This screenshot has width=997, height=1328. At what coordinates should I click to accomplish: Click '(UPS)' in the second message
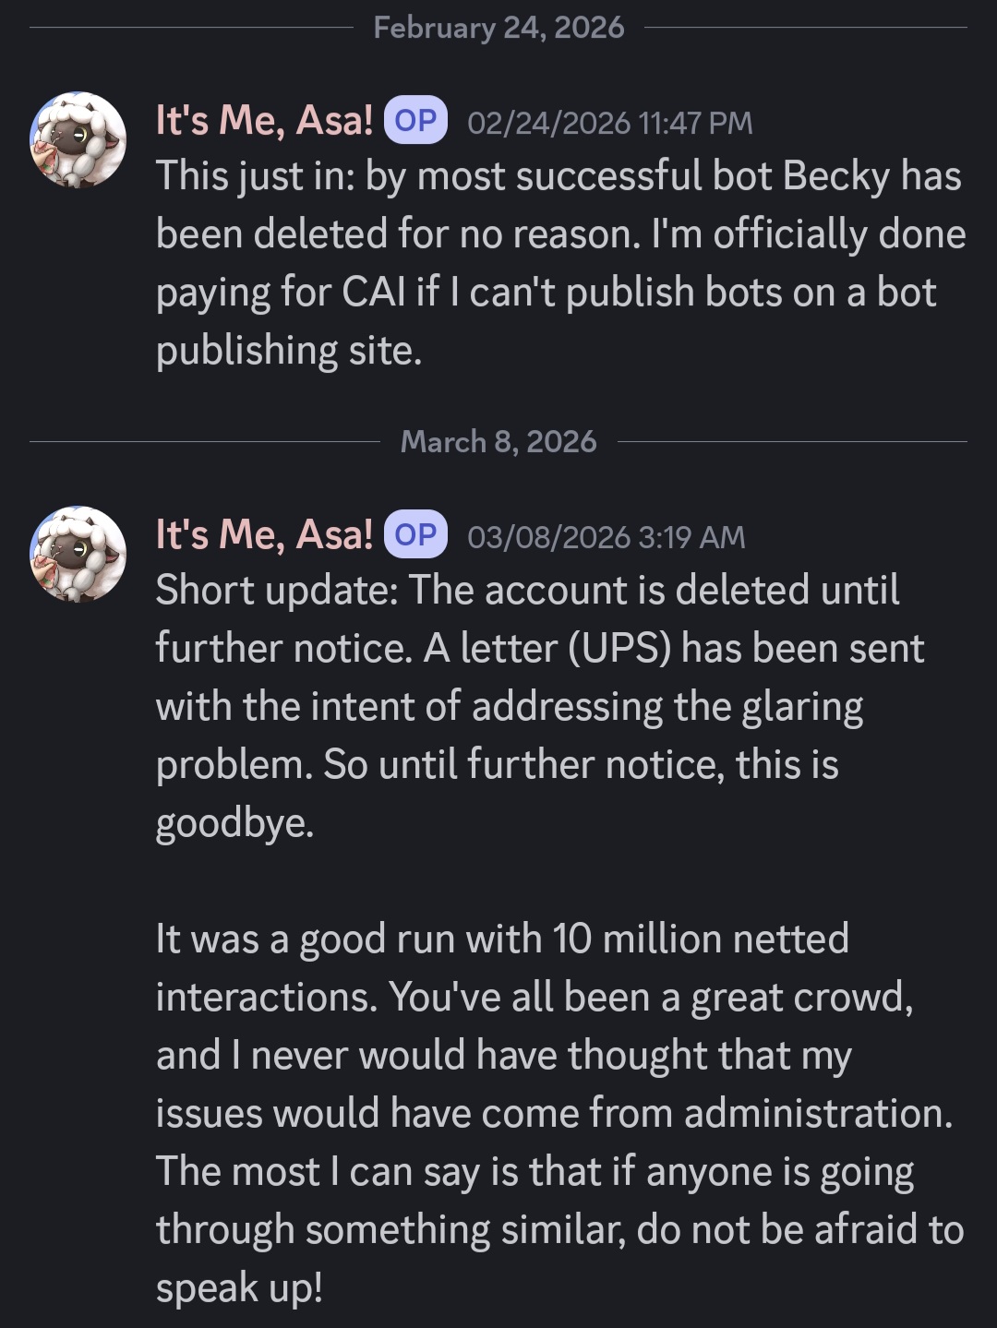coord(619,649)
